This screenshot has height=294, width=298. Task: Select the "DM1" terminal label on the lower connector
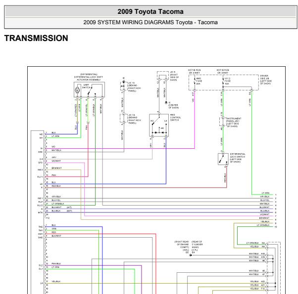pos(41,234)
